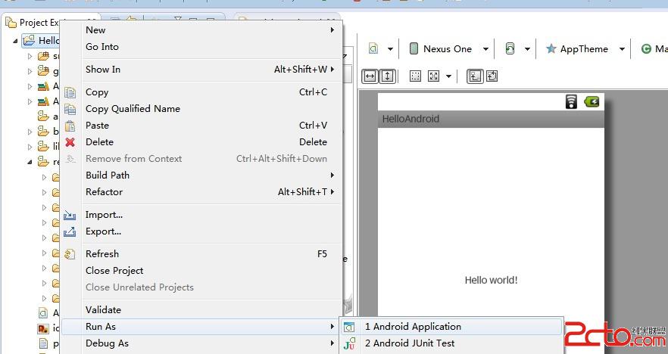668x354 pixels.
Task: Open the Show In submenu
Action: pyautogui.click(x=201, y=70)
